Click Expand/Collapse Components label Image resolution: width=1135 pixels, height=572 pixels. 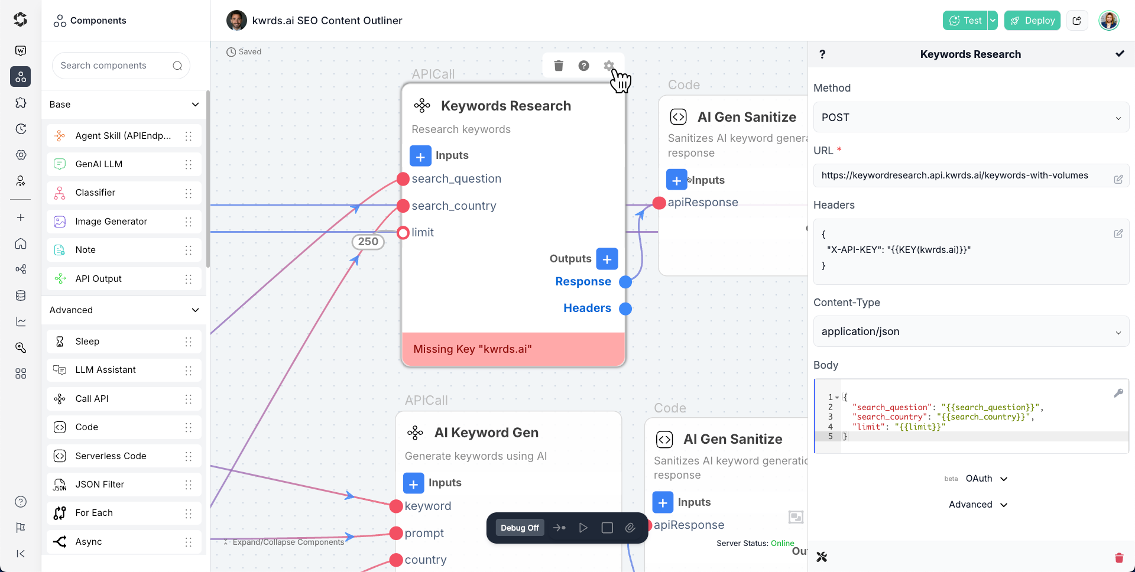tap(288, 542)
